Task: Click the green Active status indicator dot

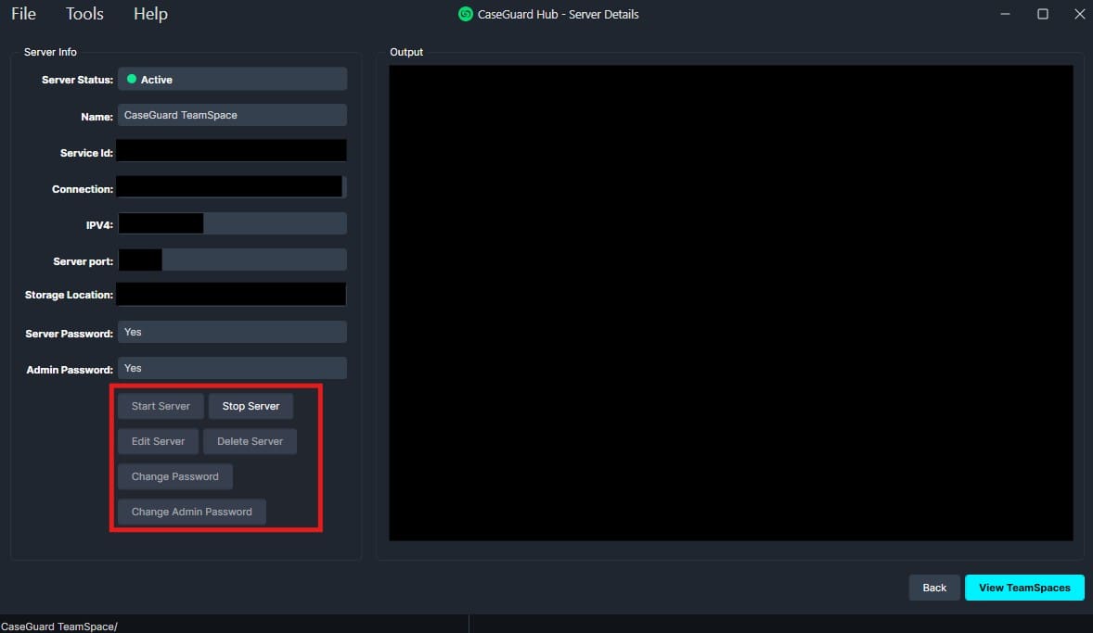Action: 132,80
